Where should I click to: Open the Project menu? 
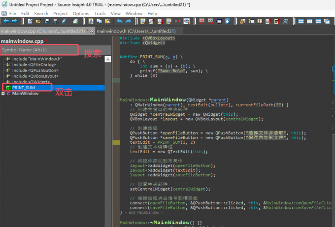click(x=61, y=13)
